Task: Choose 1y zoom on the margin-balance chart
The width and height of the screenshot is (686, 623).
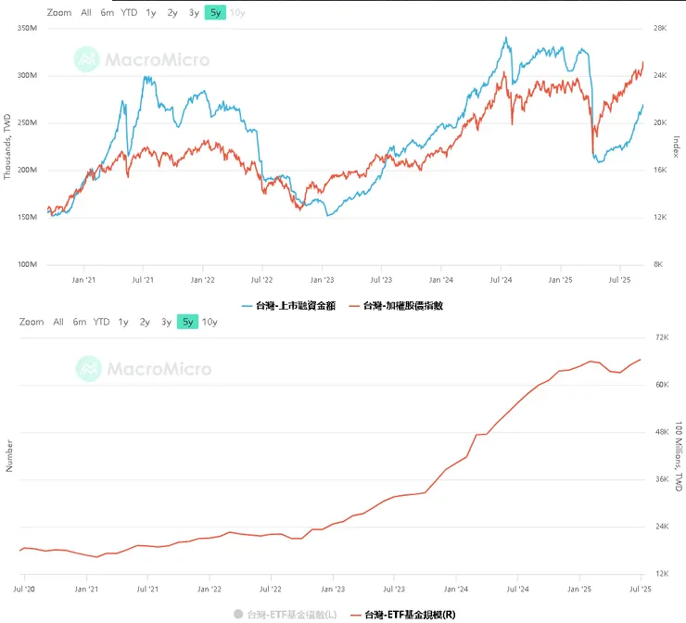Action: coord(151,13)
